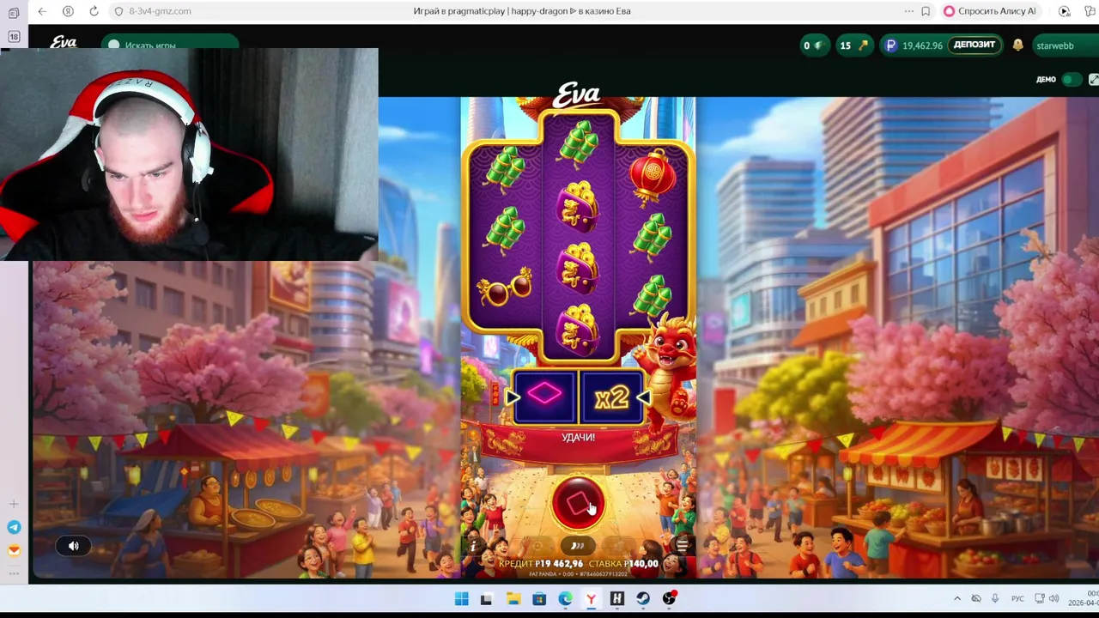1099x618 pixels.
Task: Open the mail icon in browser sidebar
Action: [x=14, y=550]
